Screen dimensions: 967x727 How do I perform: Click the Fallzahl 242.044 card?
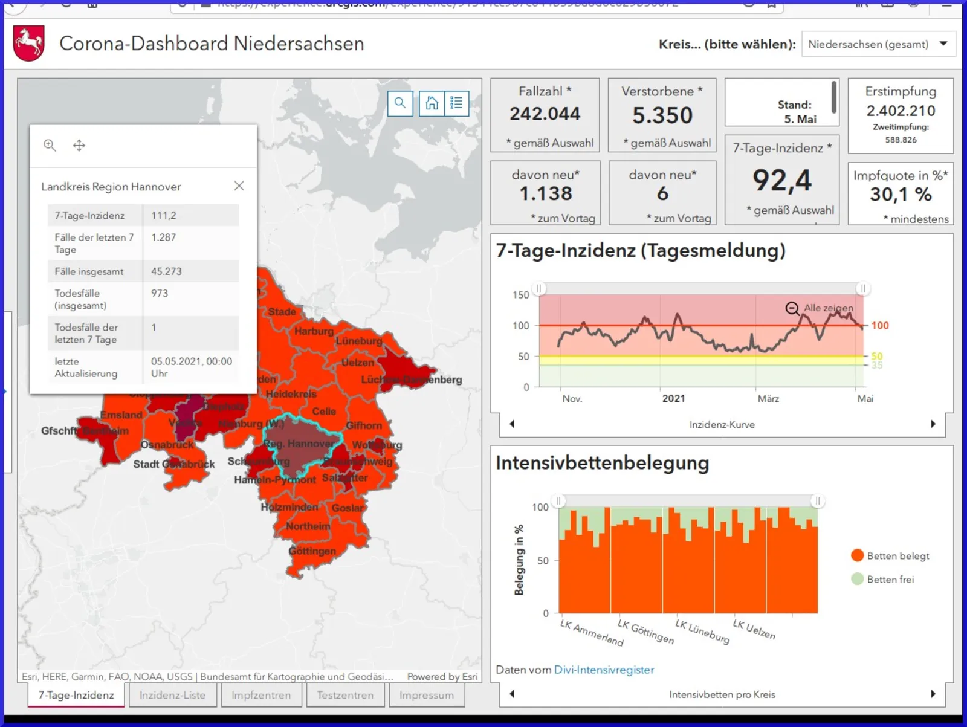click(545, 115)
